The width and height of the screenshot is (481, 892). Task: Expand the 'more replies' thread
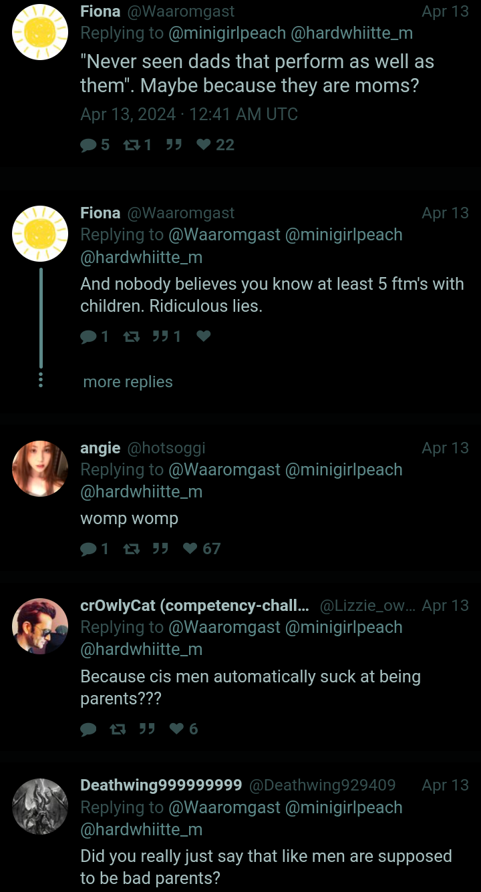click(x=128, y=382)
